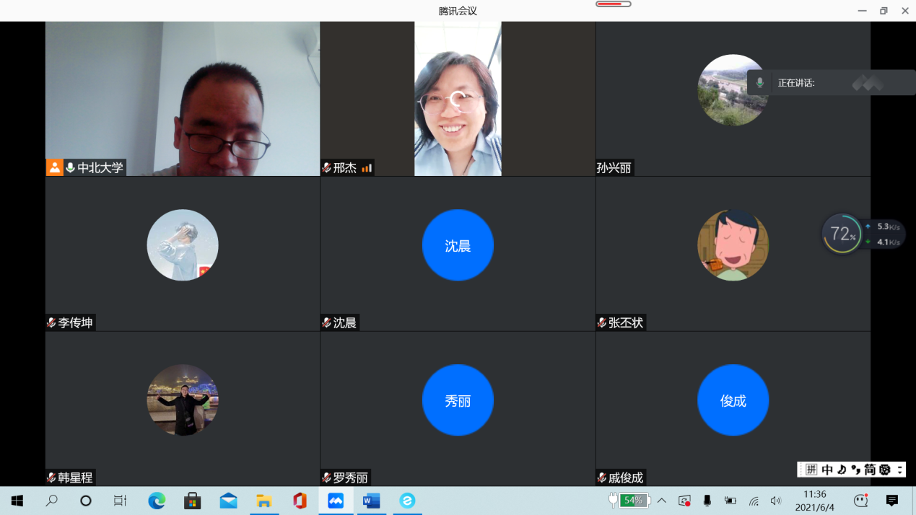Select 沈晨 blue avatar circle

[x=458, y=245]
